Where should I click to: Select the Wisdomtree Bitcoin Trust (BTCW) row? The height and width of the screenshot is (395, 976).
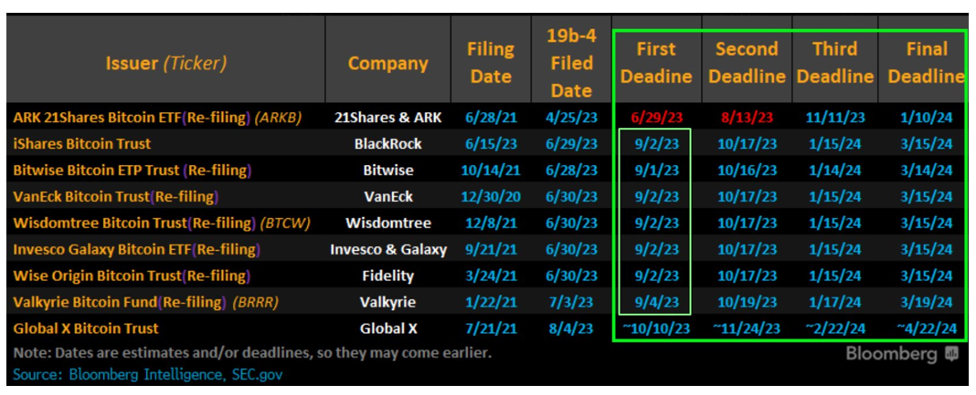click(x=485, y=223)
